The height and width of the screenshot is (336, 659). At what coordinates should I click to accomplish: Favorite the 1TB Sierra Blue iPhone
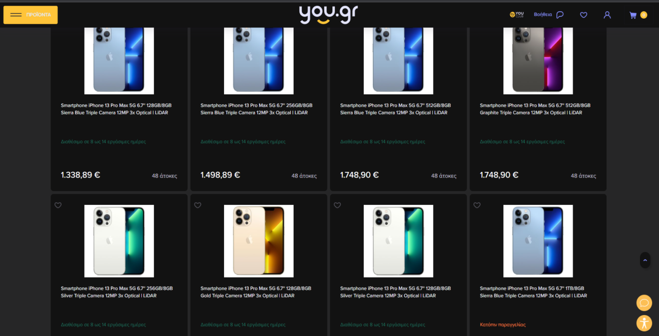pyautogui.click(x=477, y=205)
